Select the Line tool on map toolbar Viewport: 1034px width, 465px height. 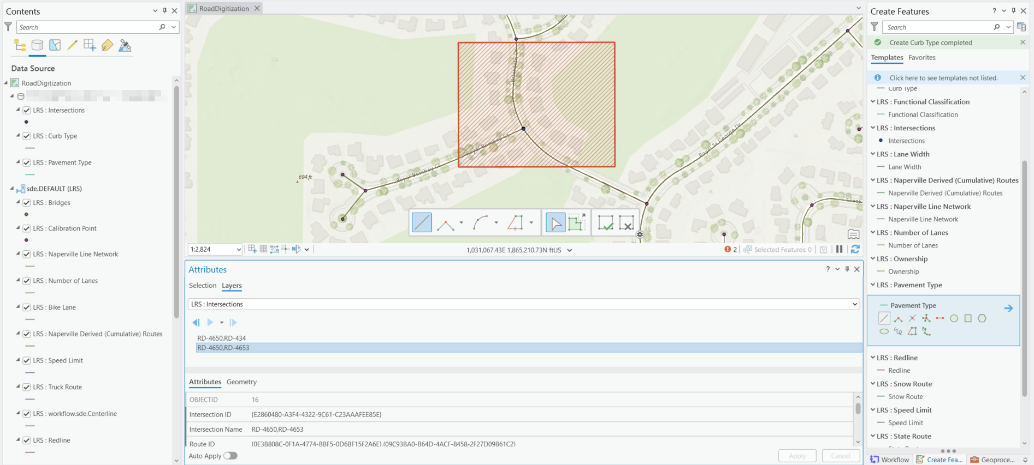pyautogui.click(x=422, y=222)
